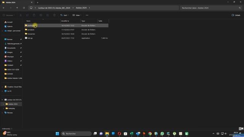
Task: Click the Copy toolbar icon
Action: pos(27,15)
